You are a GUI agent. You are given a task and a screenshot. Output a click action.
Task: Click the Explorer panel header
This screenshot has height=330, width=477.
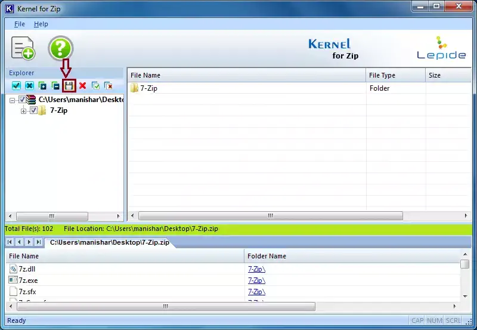[x=64, y=73]
